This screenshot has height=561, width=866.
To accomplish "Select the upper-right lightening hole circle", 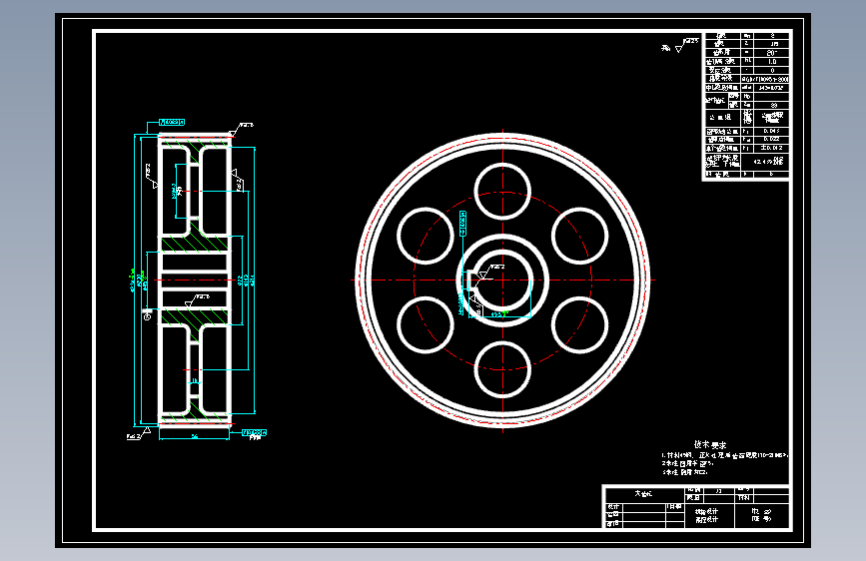I will point(580,236).
